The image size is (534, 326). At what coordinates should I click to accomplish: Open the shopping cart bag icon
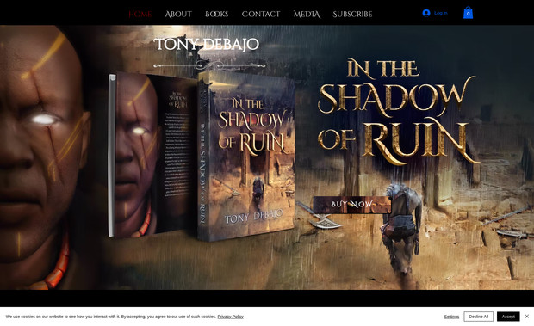point(468,13)
